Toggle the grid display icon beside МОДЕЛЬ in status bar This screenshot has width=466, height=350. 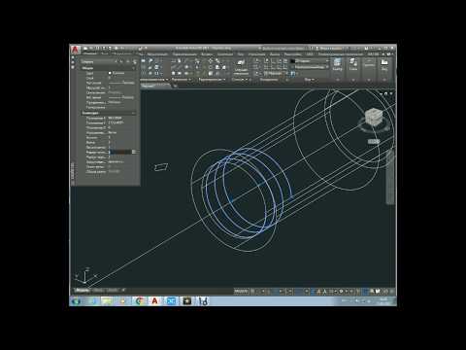[253, 292]
